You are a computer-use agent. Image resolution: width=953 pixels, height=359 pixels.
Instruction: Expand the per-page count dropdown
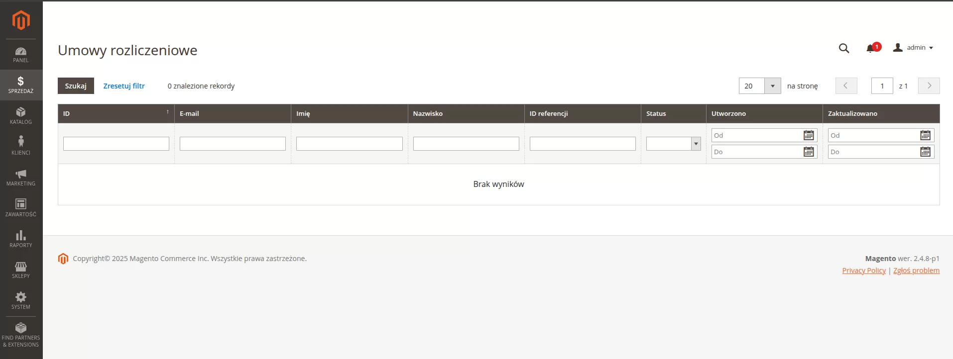pos(772,86)
